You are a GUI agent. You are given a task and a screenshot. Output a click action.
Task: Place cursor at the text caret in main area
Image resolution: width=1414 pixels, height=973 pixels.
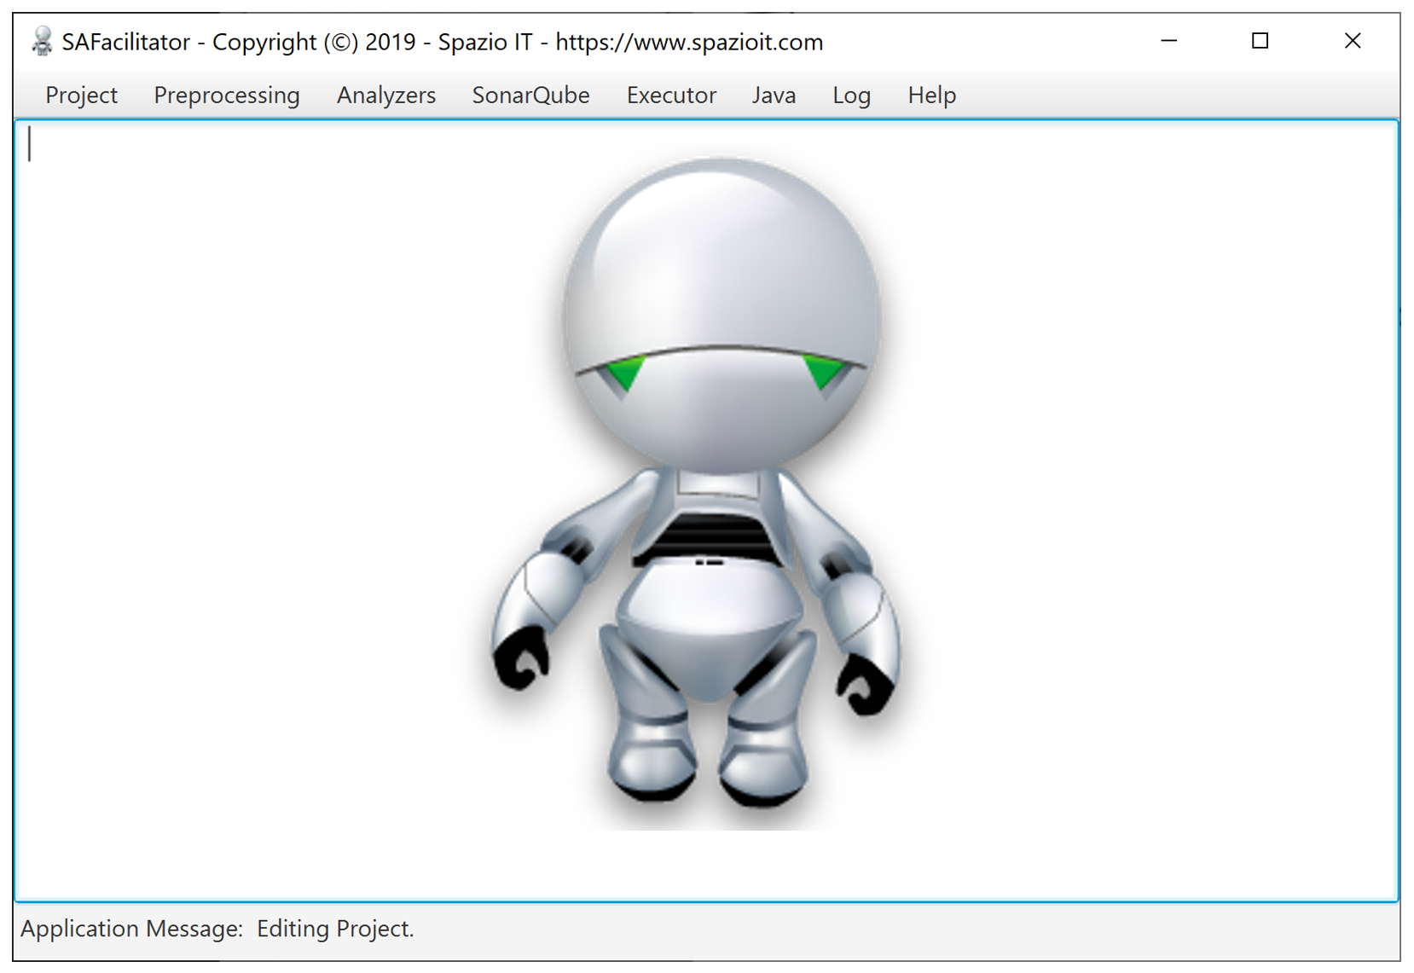30,143
